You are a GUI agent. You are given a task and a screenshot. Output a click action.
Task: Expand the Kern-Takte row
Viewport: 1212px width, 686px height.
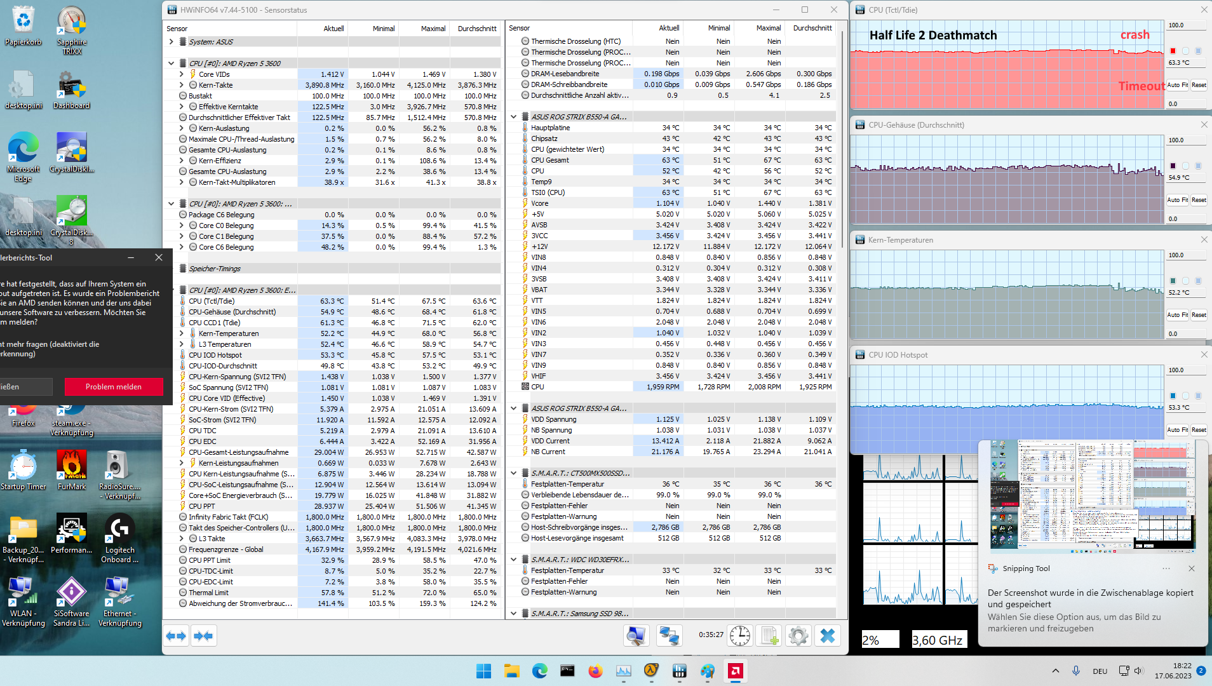(182, 85)
